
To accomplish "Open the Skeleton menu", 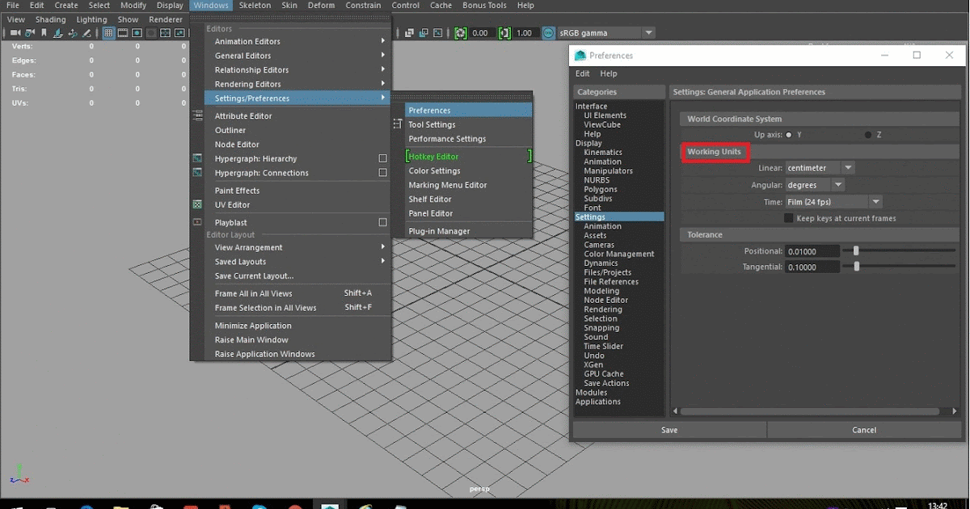I will point(254,5).
